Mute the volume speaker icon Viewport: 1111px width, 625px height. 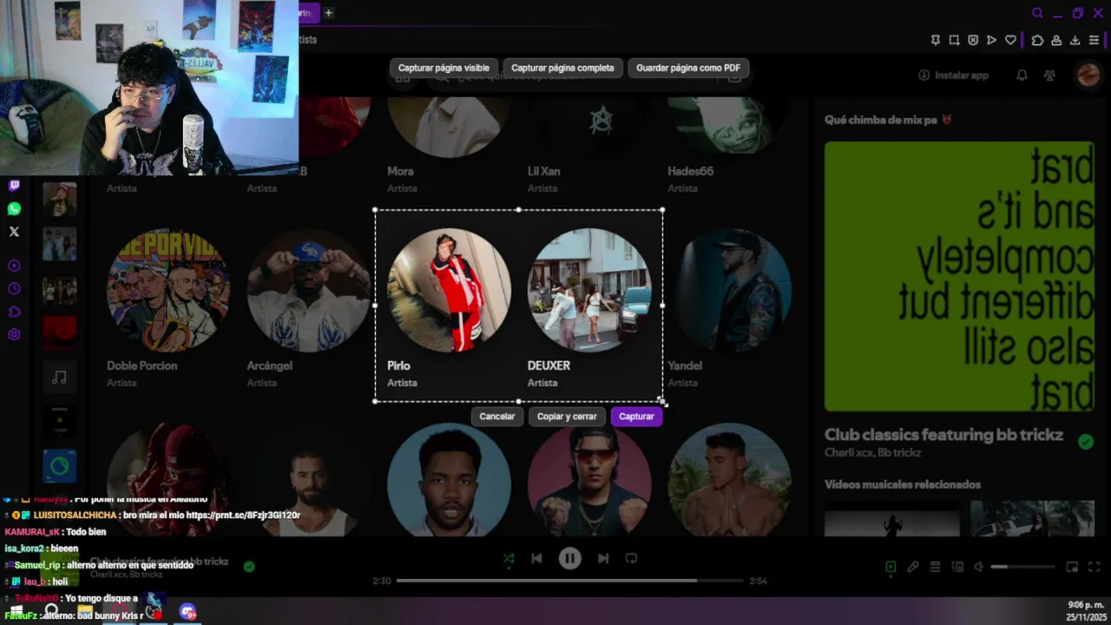(978, 567)
